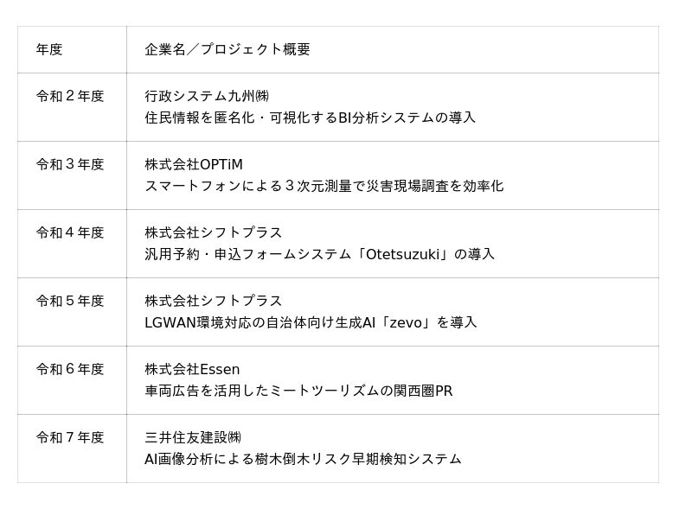Click the スマートフォン３次元測量 project description
This screenshot has width=692, height=509.
tap(324, 186)
